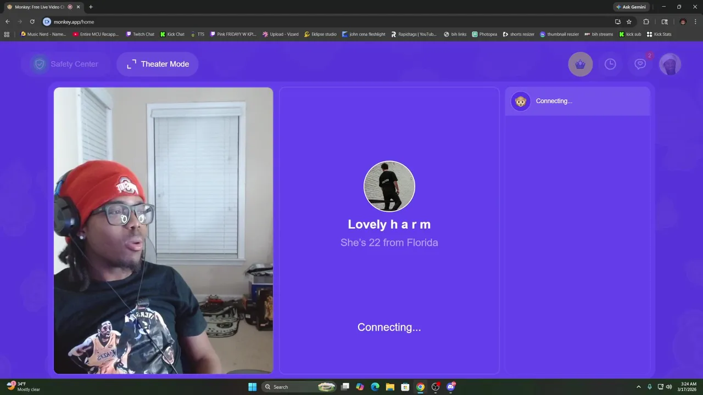The image size is (703, 395).
Task: Open the crown premium icon
Action: [581, 64]
